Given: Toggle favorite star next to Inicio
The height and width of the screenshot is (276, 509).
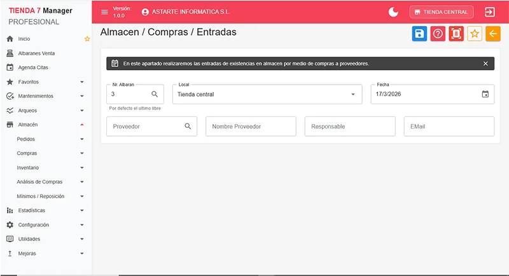Looking at the screenshot, I should pos(87,39).
